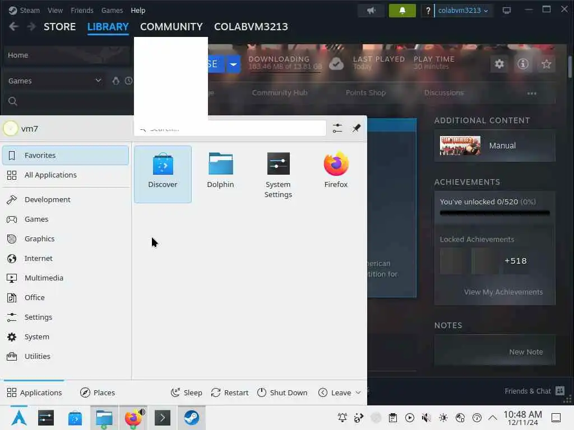Screen dimensions: 574x430
Task: Open Steam from the taskbar
Action: (192, 418)
